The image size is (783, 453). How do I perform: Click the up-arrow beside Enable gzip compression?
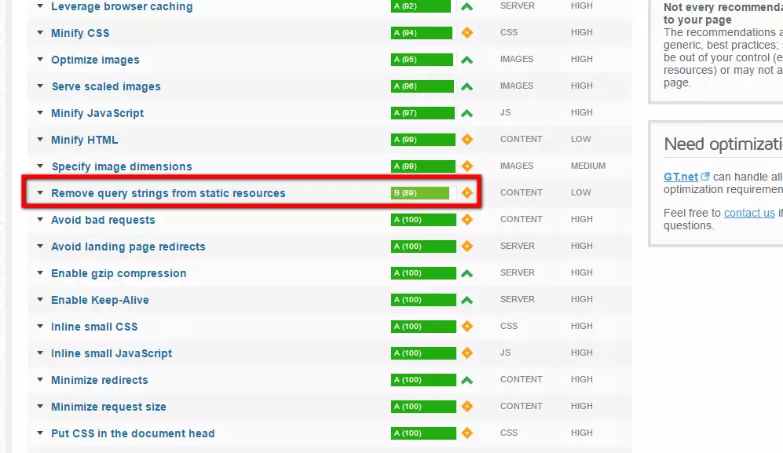468,272
